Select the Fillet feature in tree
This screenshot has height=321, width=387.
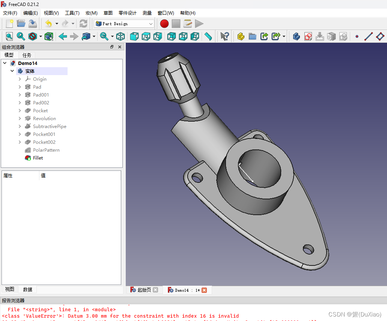(x=38, y=158)
